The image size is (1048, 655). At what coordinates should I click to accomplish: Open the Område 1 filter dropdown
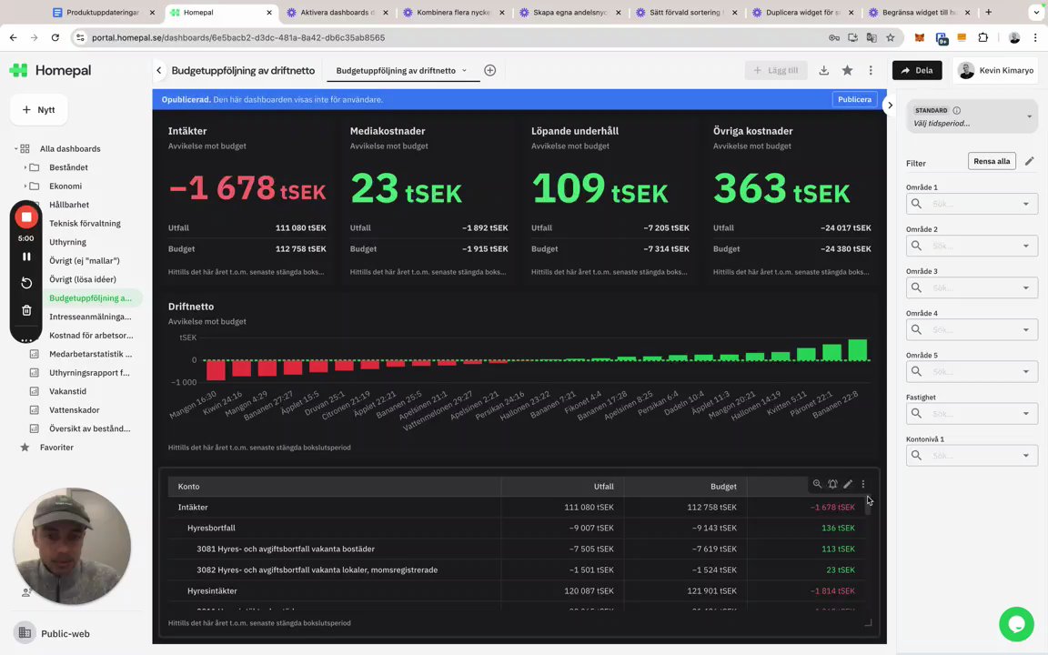pyautogui.click(x=972, y=204)
